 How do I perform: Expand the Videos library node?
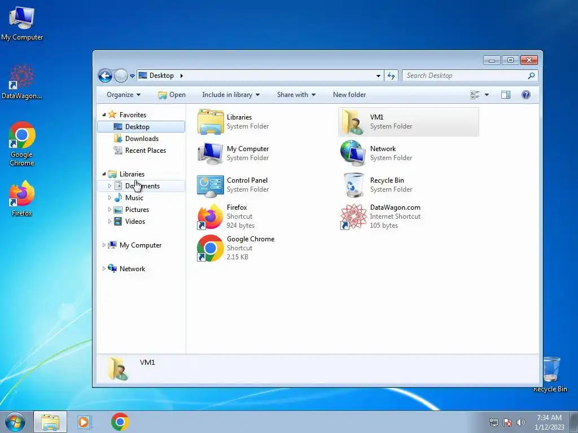click(110, 221)
